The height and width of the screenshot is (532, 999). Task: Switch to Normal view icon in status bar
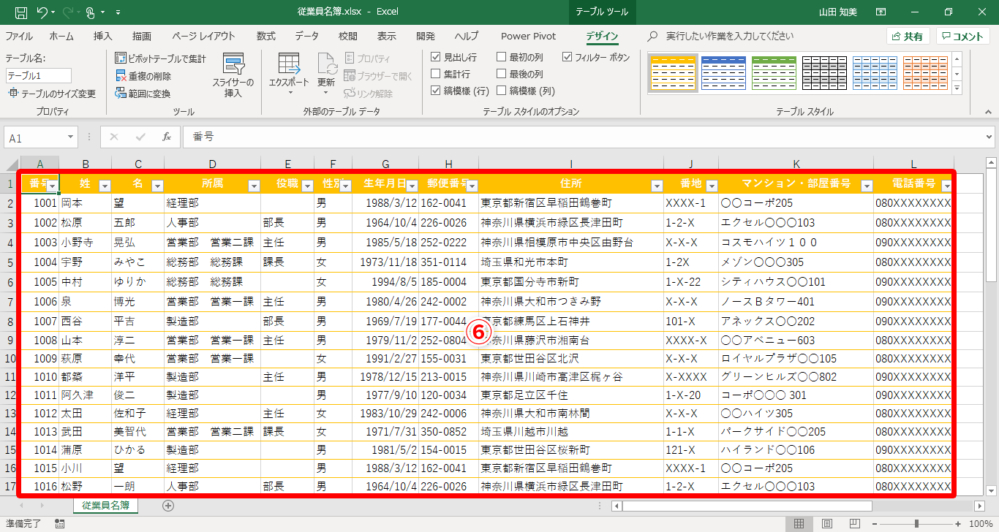(x=799, y=523)
